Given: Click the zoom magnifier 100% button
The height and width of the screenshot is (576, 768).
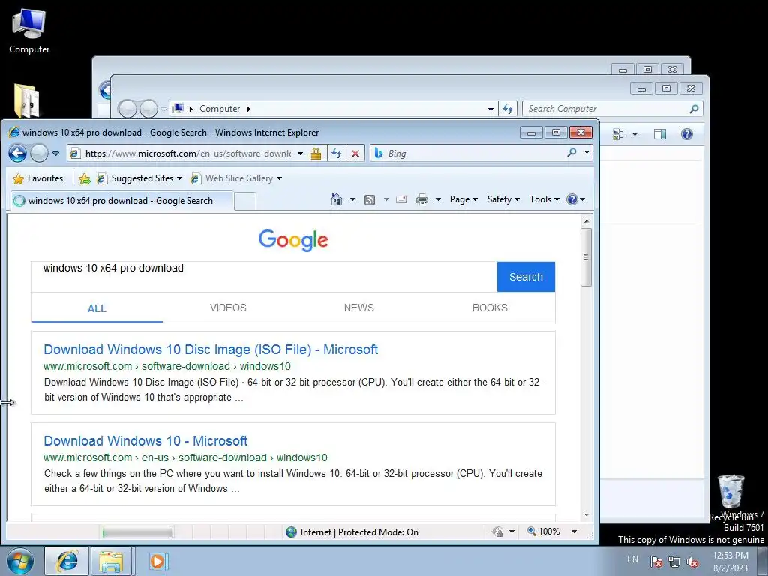Looking at the screenshot, I should 543,532.
